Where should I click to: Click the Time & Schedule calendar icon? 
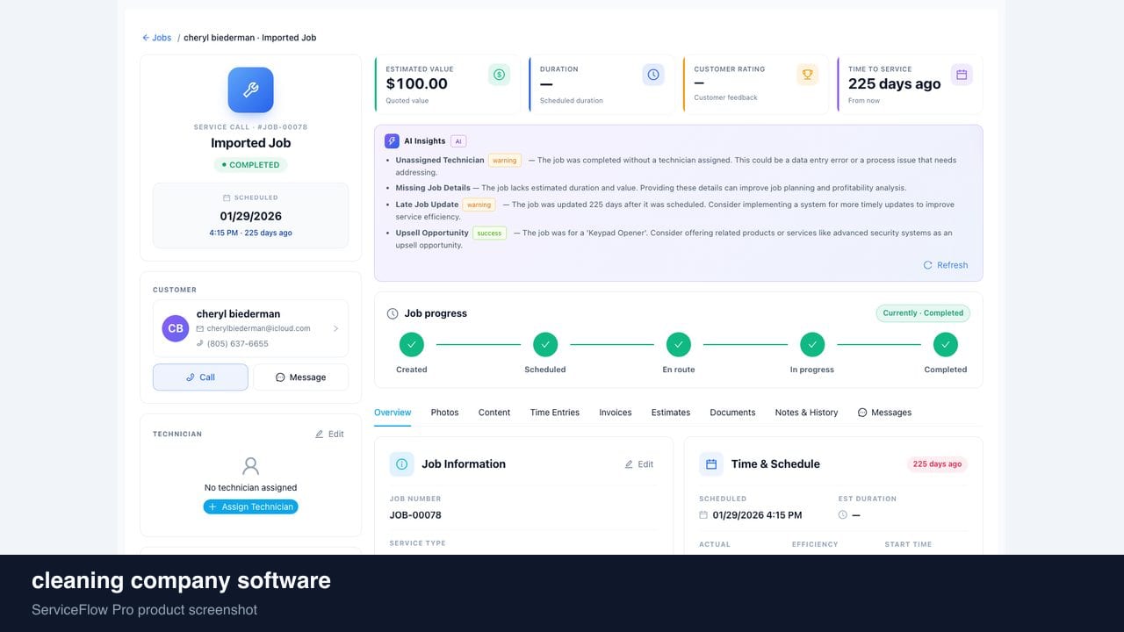coord(711,464)
